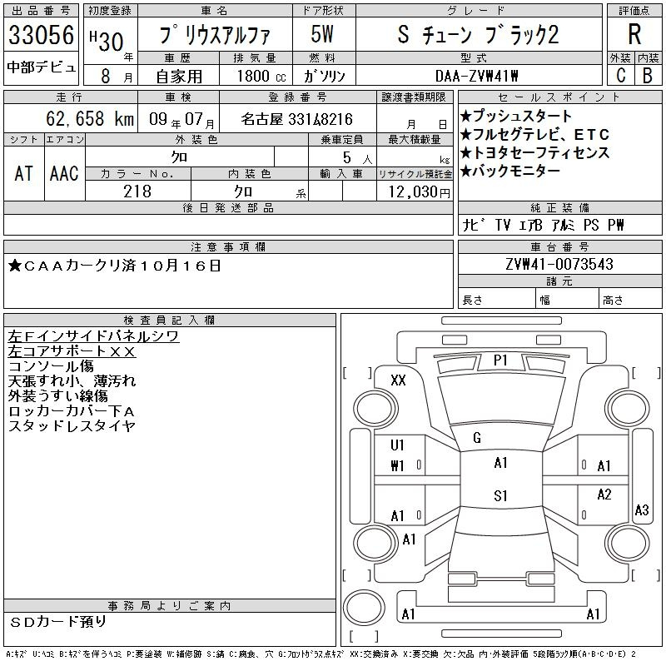Click the G windshield chip marker
Viewport: 666px width, 666px height.
coord(477,438)
